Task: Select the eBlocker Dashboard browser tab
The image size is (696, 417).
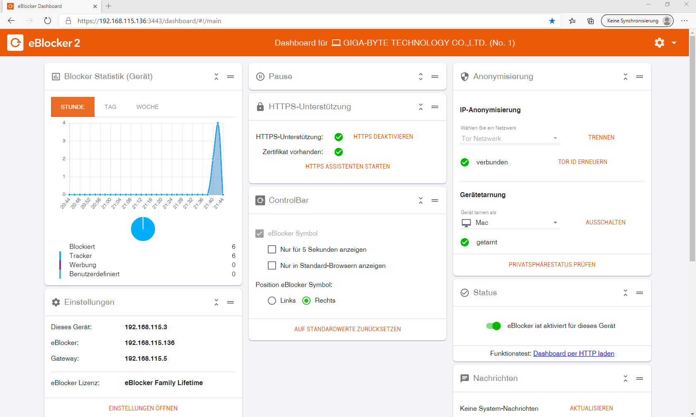Action: (x=52, y=6)
